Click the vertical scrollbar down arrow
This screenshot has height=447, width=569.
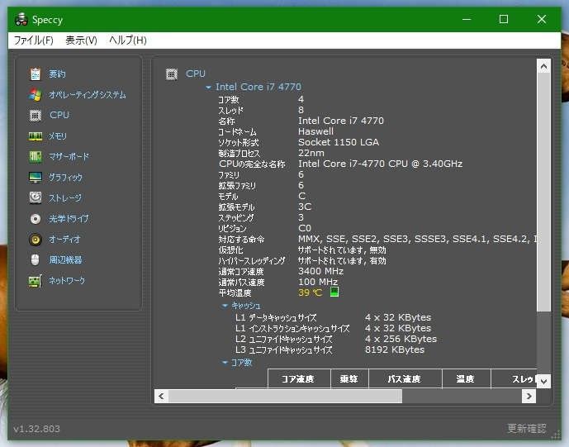coord(543,381)
